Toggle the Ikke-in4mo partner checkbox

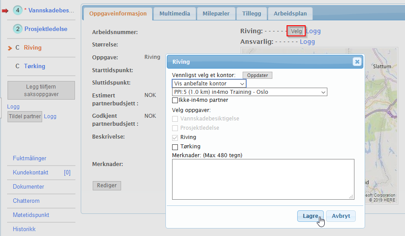tap(175, 100)
